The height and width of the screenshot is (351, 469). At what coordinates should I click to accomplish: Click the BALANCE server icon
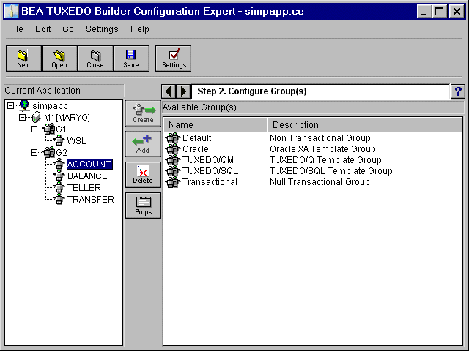coord(59,175)
